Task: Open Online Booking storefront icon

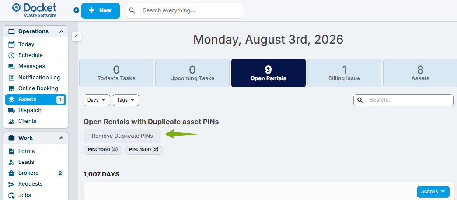Action: (11, 88)
